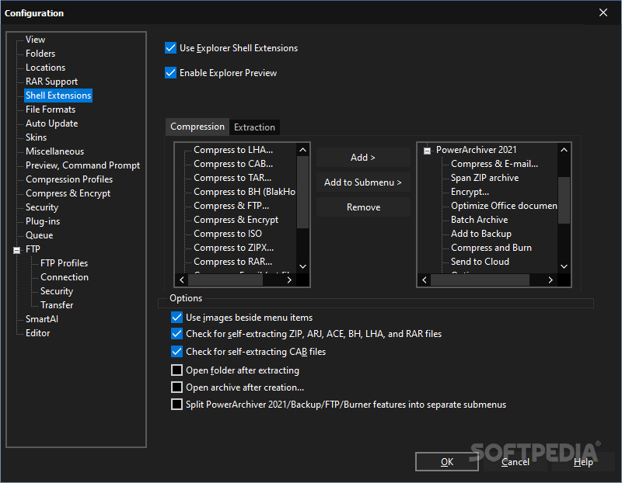Toggle Check for self-extracting CAB files
The height and width of the screenshot is (483, 622).
click(x=176, y=352)
